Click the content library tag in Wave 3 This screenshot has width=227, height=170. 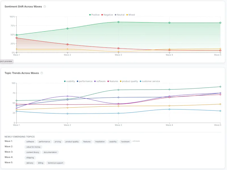click(33, 152)
